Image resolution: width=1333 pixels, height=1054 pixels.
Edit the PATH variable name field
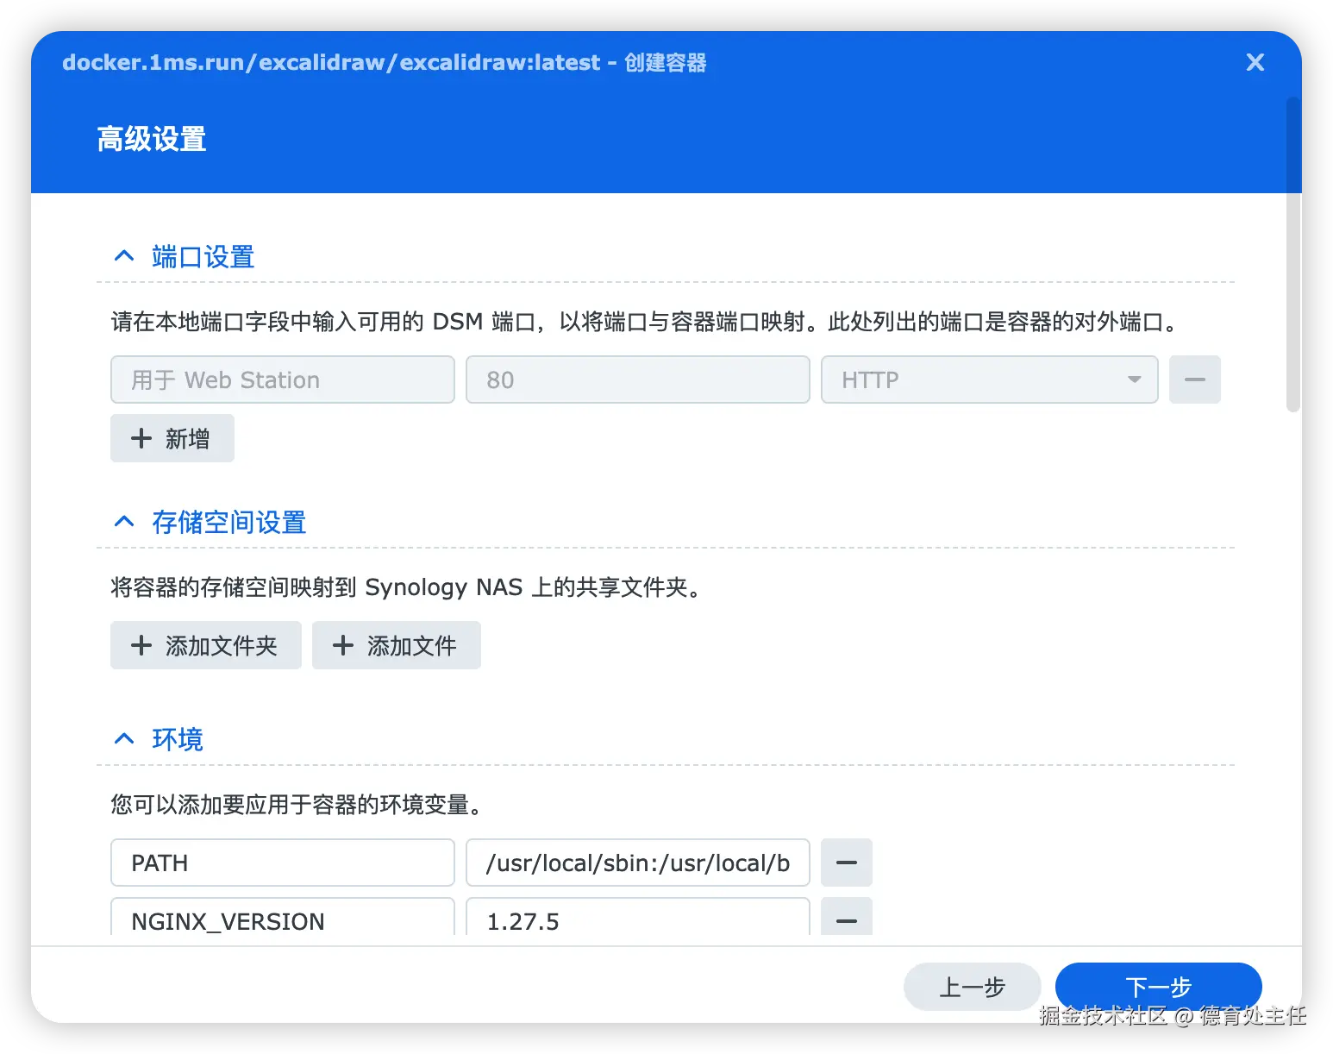tap(283, 863)
